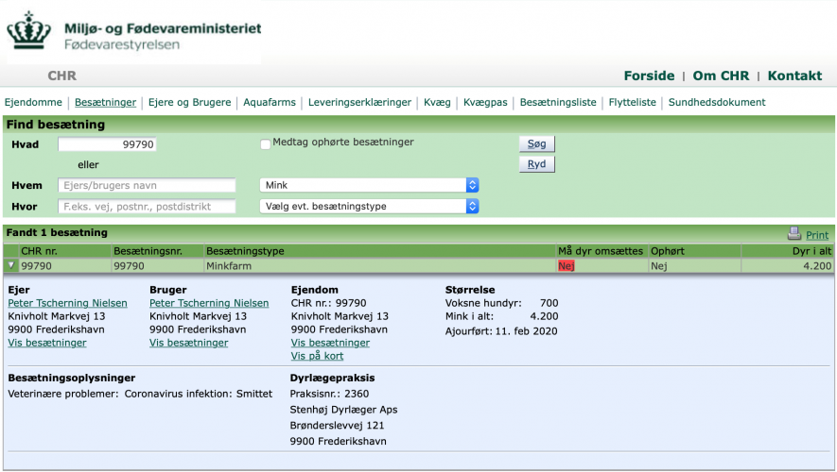Open the Besætninger menu tab
Viewport: 837px width, 472px height.
pos(105,102)
